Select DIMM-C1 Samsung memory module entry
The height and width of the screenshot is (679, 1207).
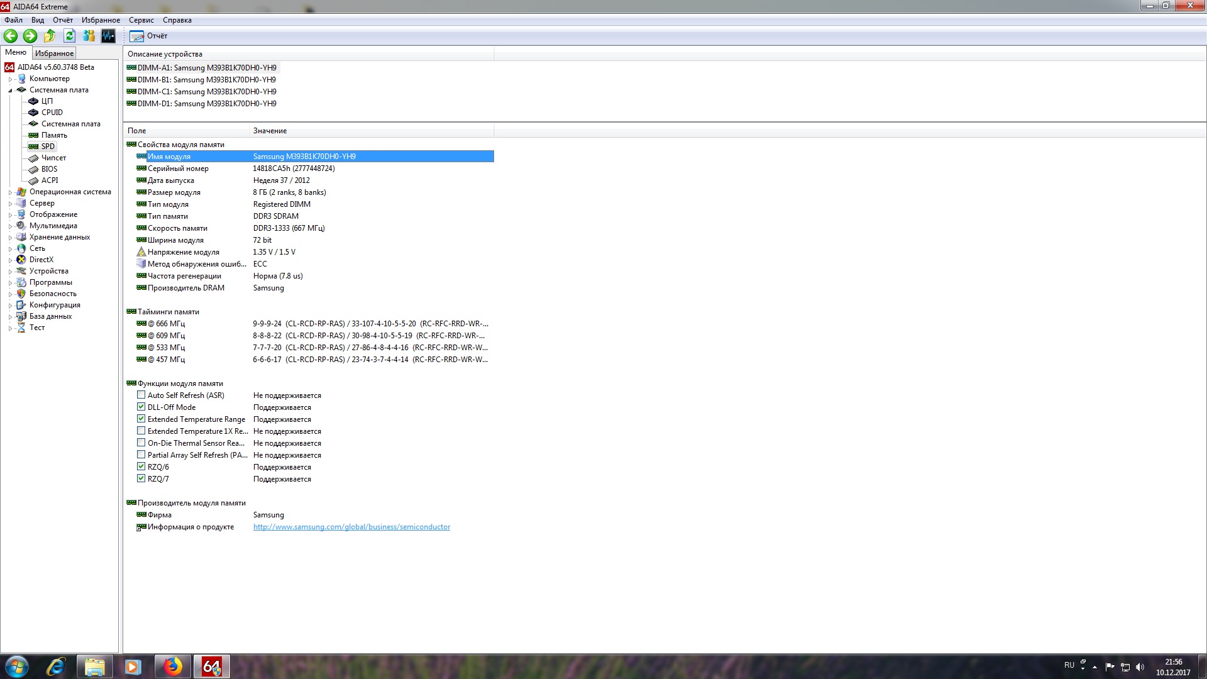206,92
